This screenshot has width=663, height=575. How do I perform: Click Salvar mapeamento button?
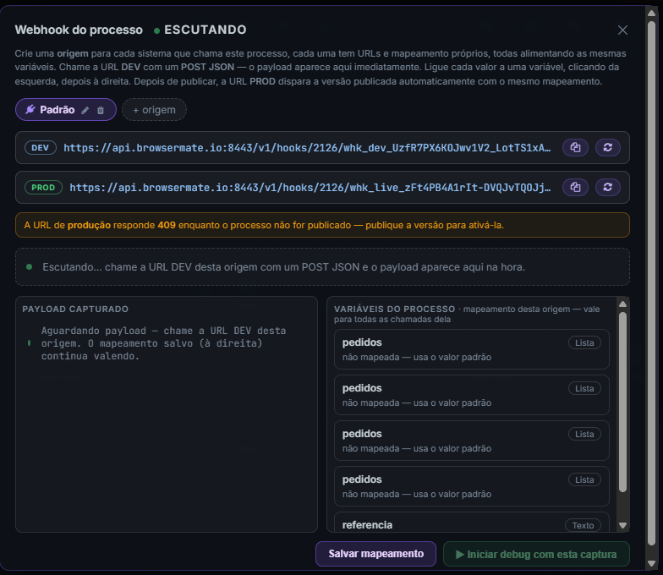point(375,554)
